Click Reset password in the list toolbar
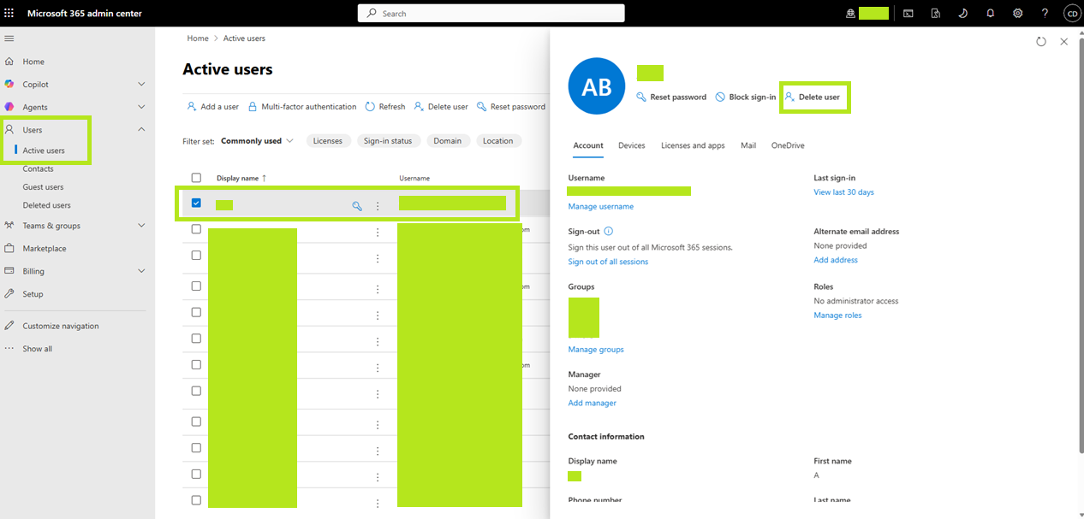This screenshot has height=519, width=1084. 511,107
